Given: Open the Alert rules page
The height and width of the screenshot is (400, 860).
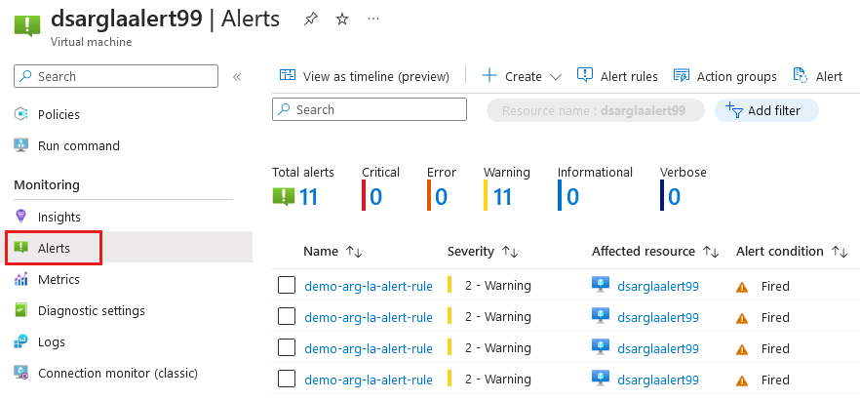Looking at the screenshot, I should coord(629,77).
